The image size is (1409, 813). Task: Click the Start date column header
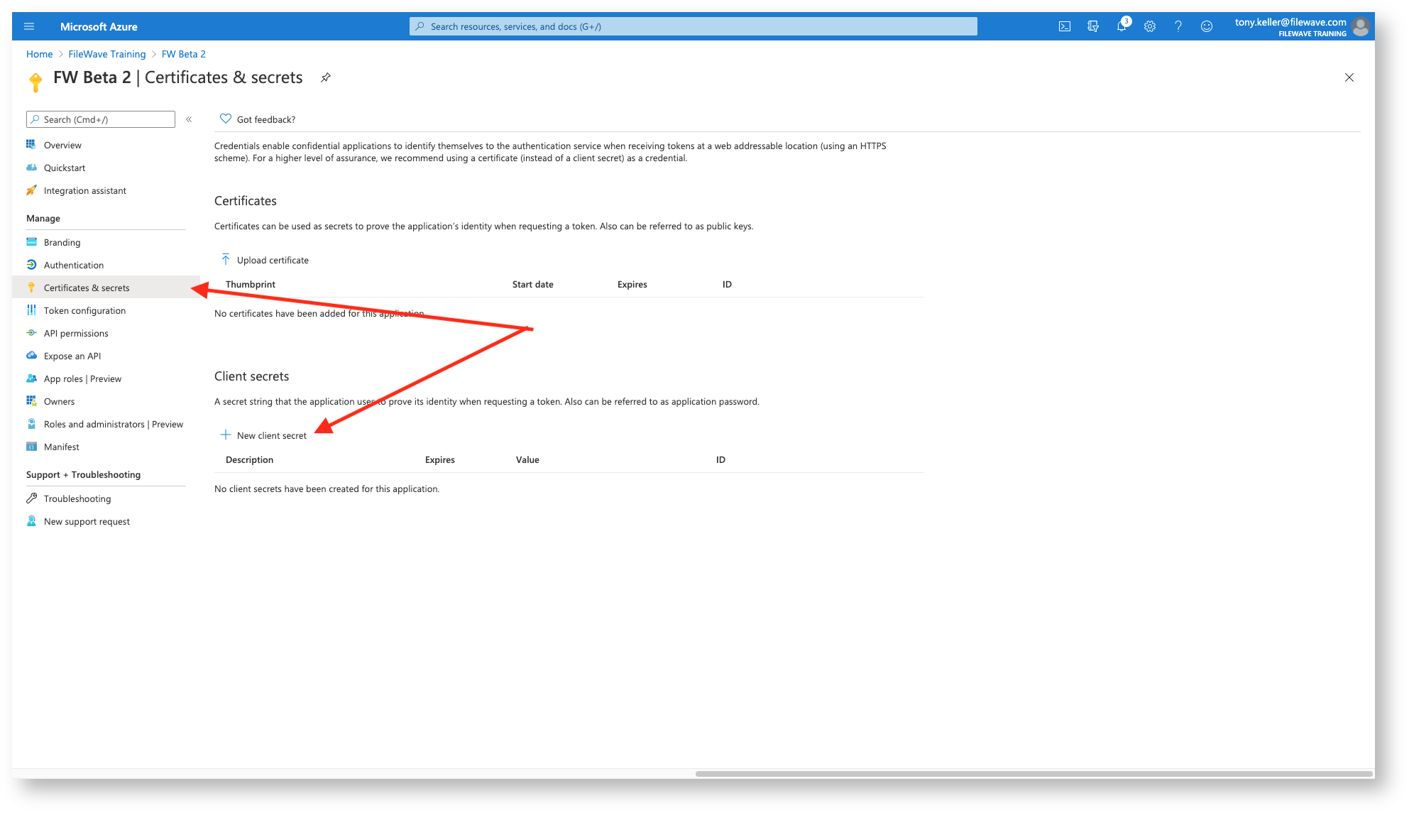click(532, 284)
